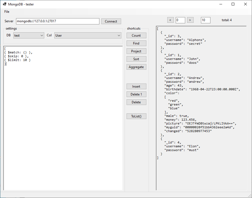The image size is (252, 198).
Task: Click the "birthdate" result line
Action: [x=202, y=89]
